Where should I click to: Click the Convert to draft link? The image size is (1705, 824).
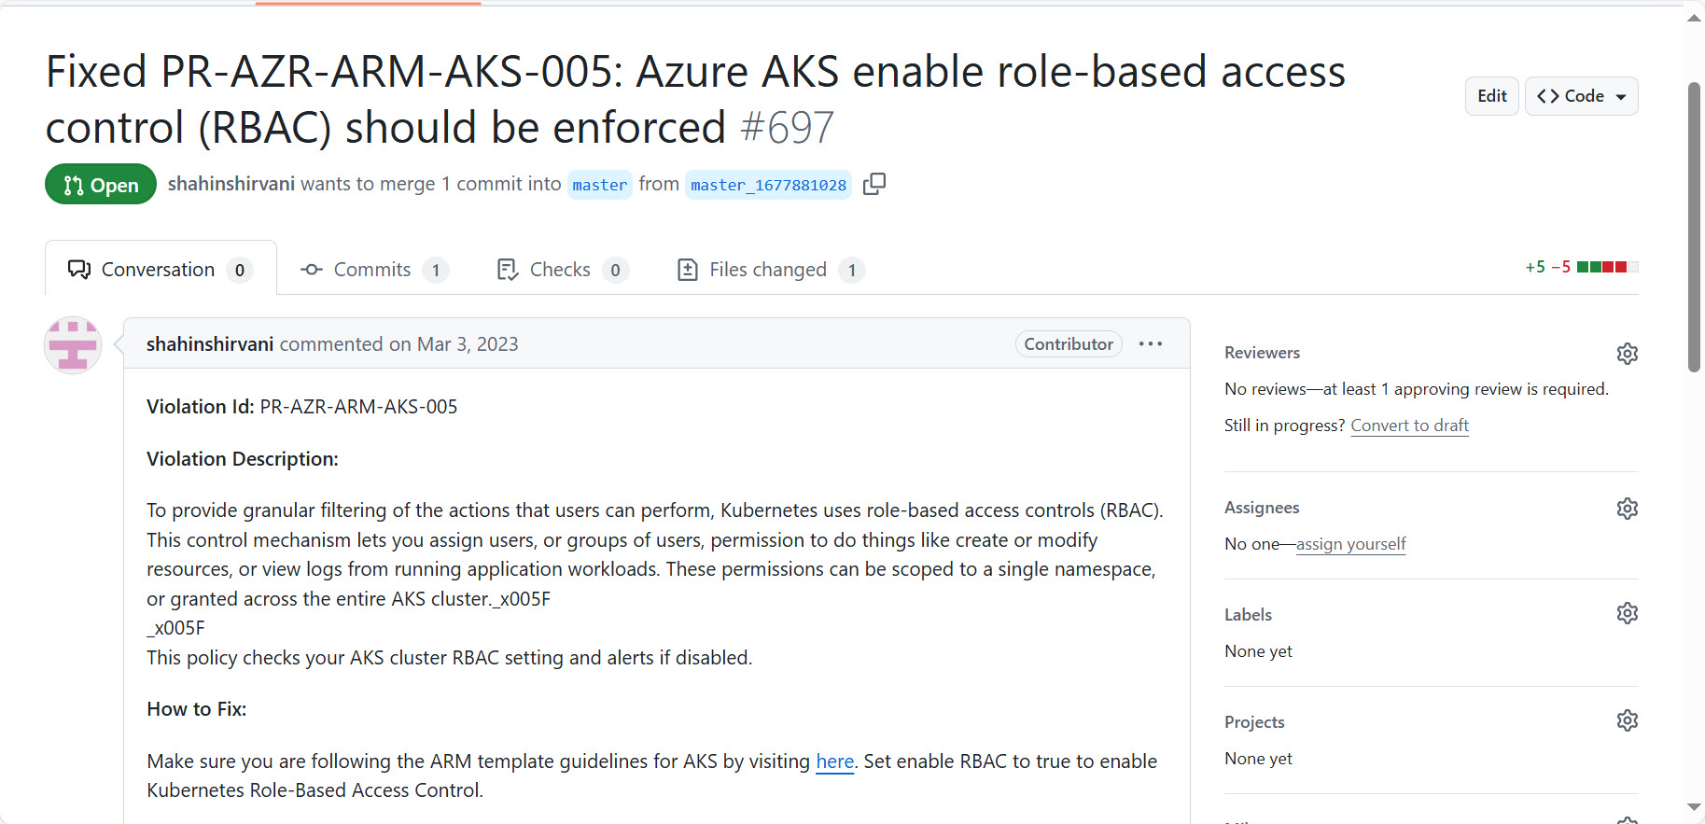click(1409, 426)
